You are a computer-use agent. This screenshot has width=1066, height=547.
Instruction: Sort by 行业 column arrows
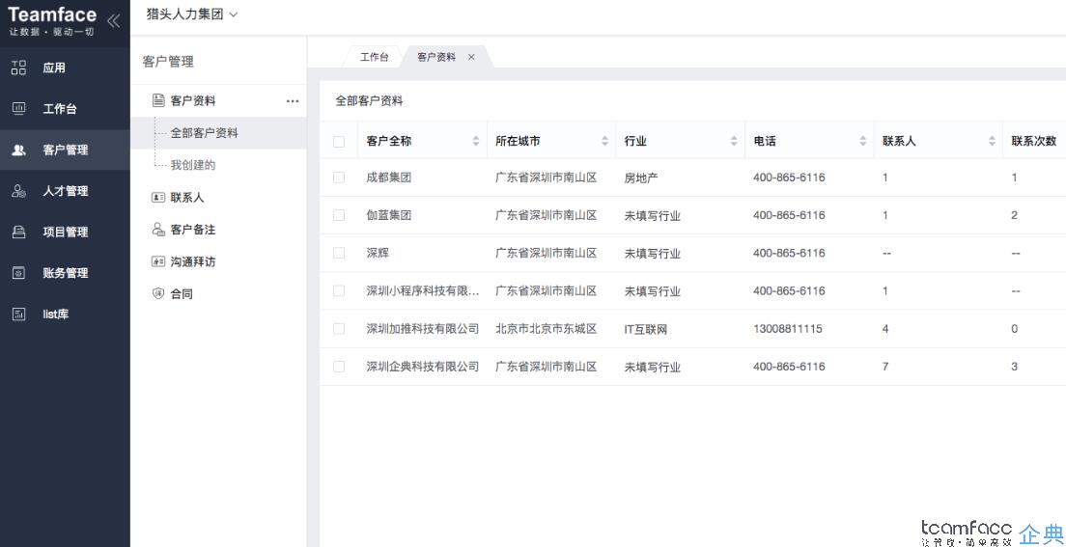[x=734, y=142]
